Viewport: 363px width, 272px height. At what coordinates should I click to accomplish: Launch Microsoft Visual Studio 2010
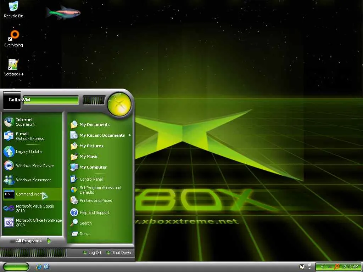coord(32,208)
